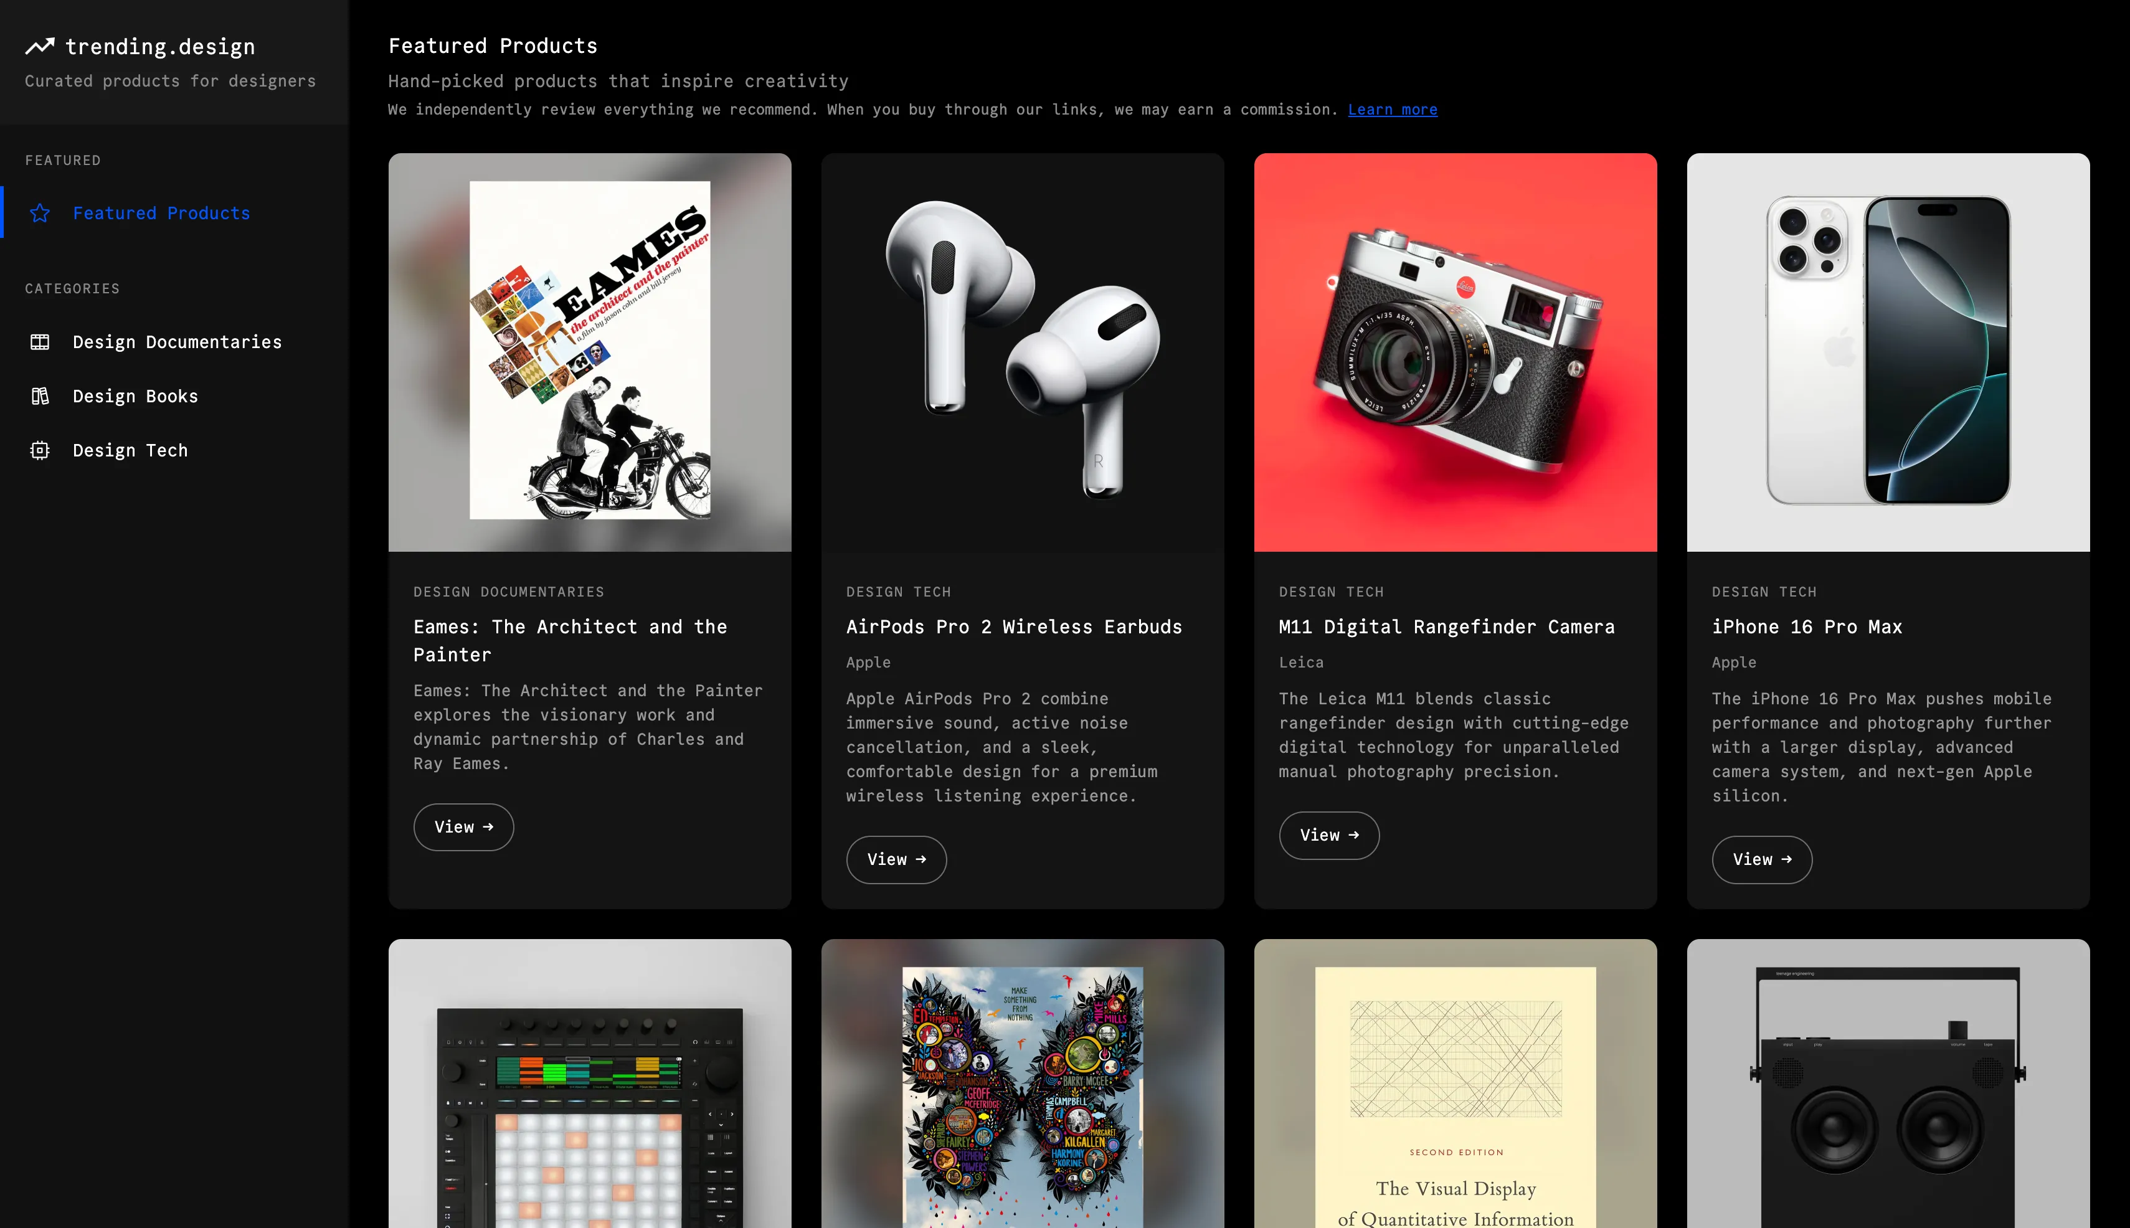This screenshot has width=2130, height=1228.
Task: Open the M11 Digital Rangefinder Camera title
Action: 1447,626
